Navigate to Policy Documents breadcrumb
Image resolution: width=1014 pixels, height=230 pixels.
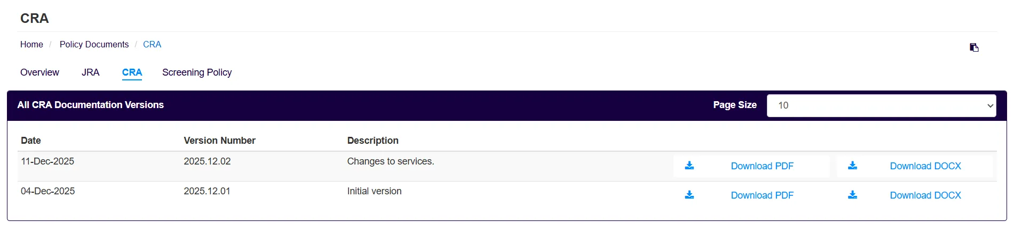(94, 44)
